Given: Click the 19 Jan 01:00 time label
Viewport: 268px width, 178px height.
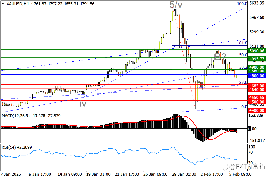Looking at the screenshot, I should coord(98,174).
